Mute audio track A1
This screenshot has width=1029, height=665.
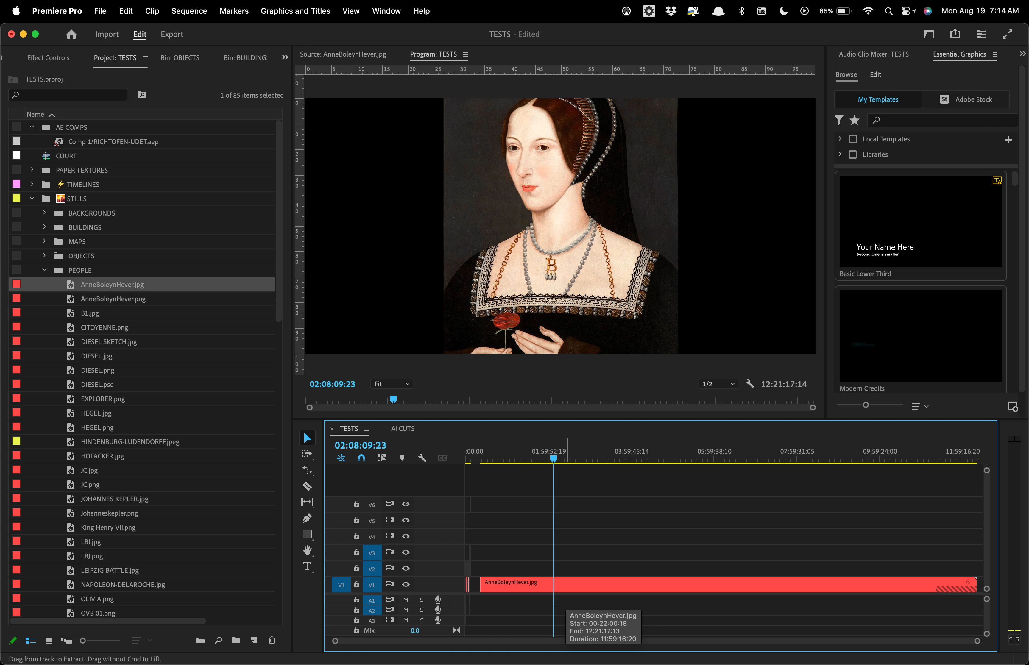pos(406,600)
